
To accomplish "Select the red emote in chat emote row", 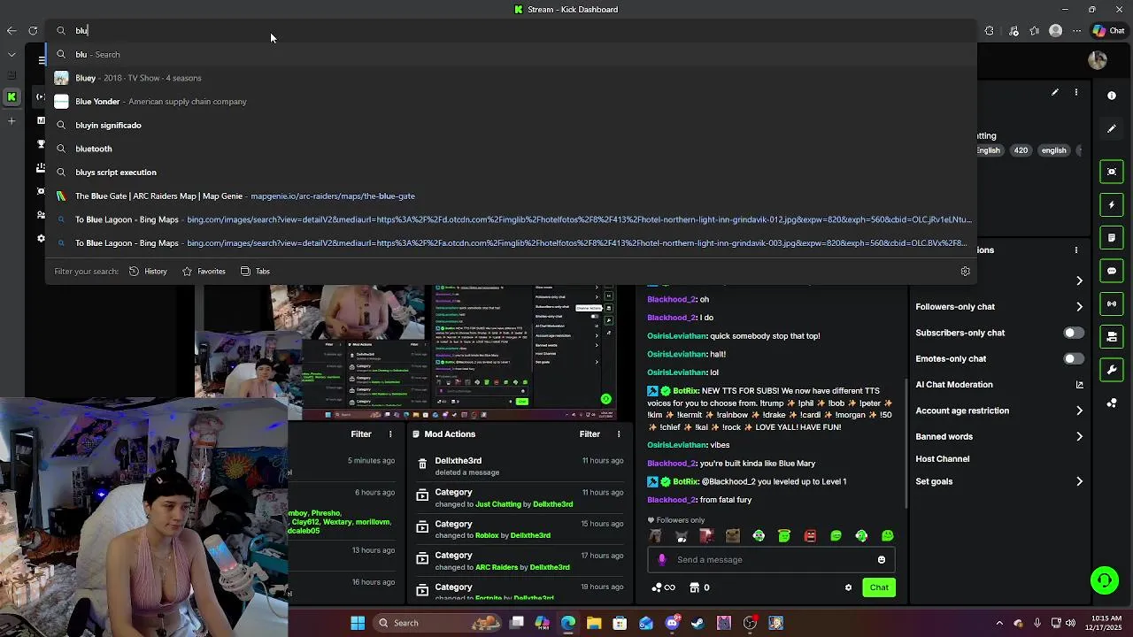I will click(810, 535).
